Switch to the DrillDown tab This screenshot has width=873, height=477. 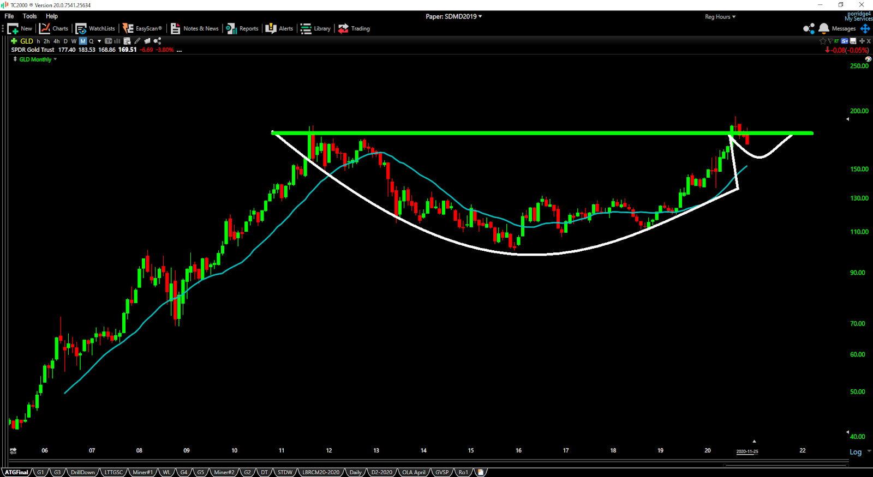point(82,472)
